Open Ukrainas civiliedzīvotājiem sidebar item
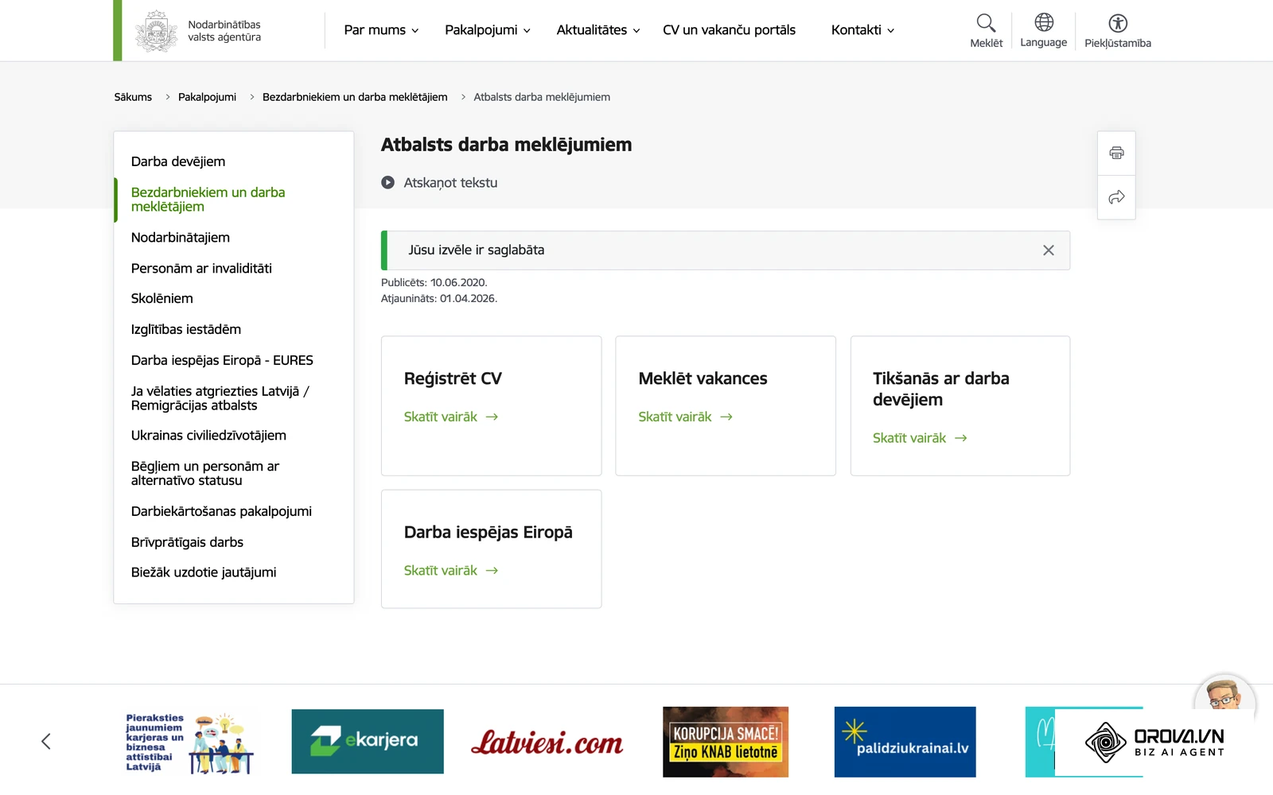Image resolution: width=1273 pixels, height=795 pixels. [x=208, y=436]
